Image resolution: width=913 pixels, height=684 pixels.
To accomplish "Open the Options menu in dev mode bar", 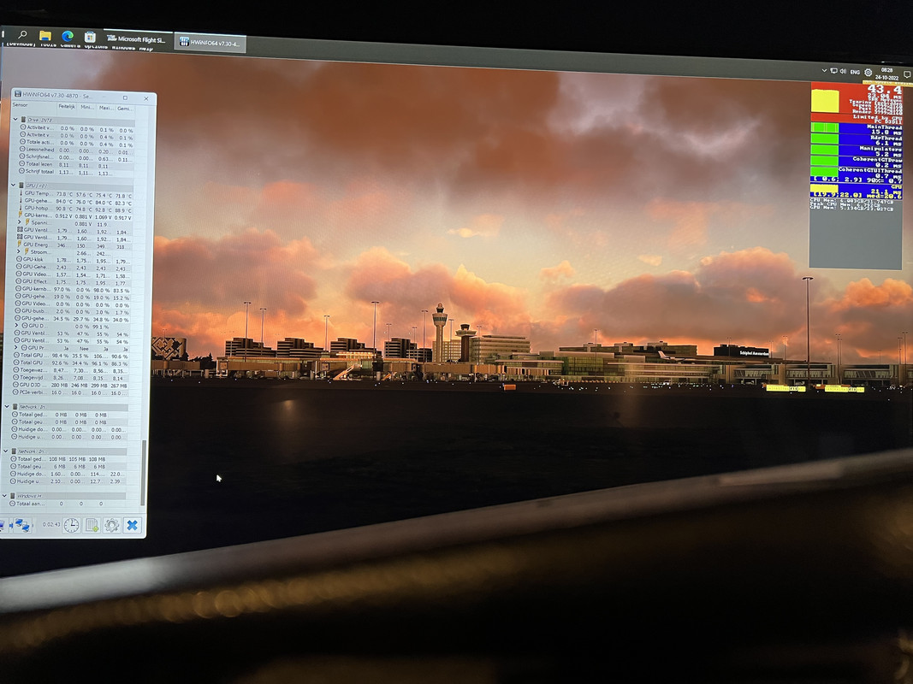I will [x=96, y=46].
